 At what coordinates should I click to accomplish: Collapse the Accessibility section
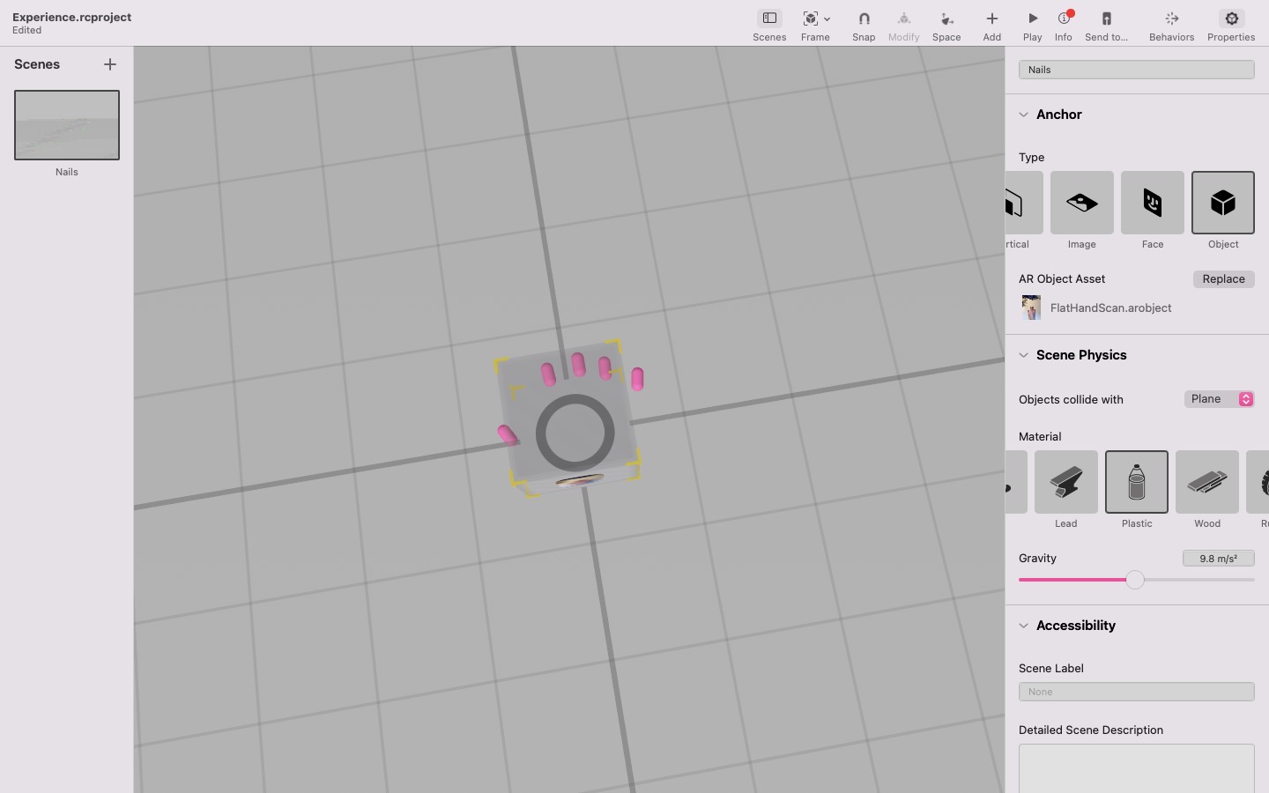click(x=1024, y=626)
